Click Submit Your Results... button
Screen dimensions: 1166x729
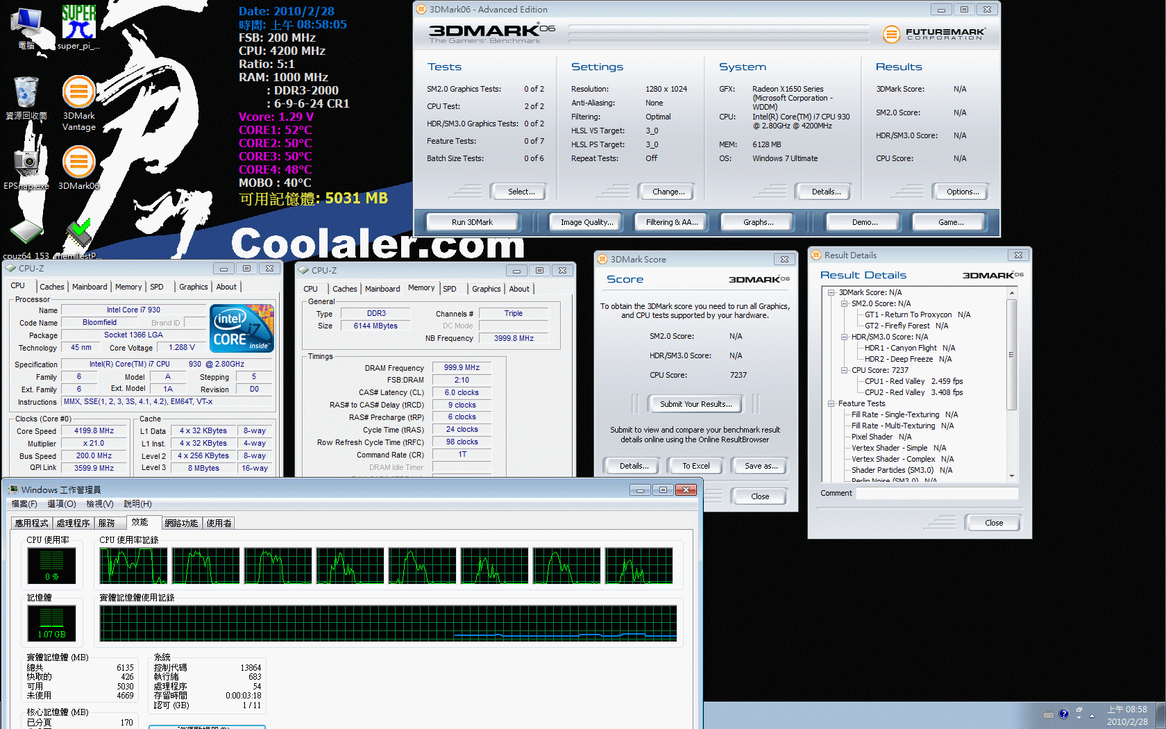pos(695,404)
